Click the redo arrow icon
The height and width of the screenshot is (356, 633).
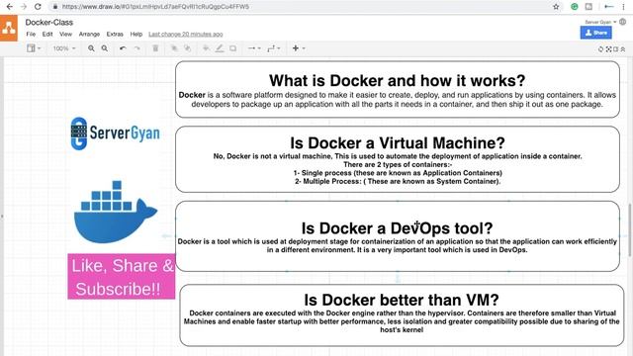137,48
